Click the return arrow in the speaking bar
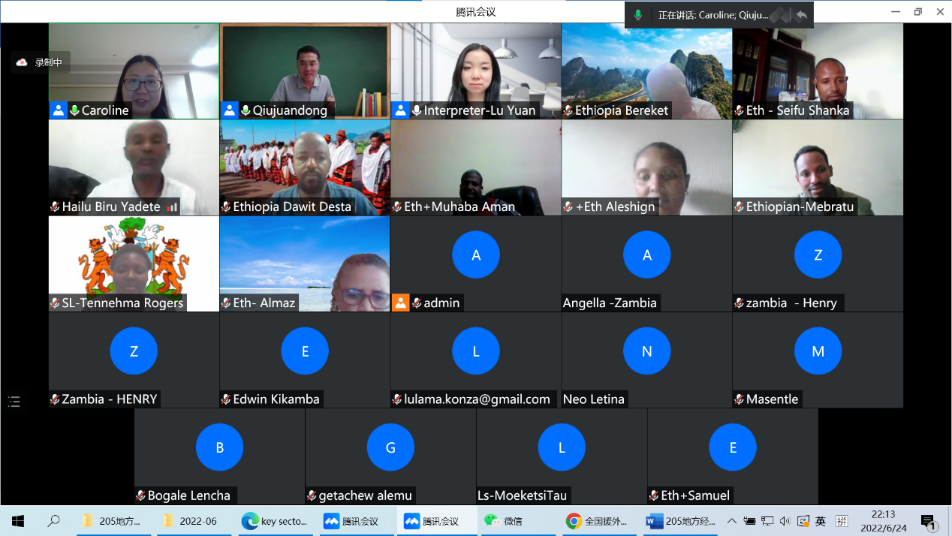Screen dimensions: 952x536 pyautogui.click(x=802, y=15)
